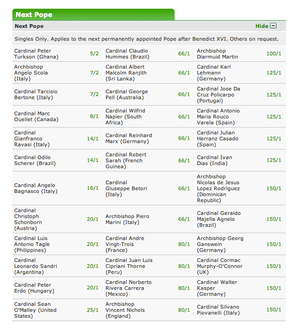
Task: Select 150/1 odds for Archbishop Georg Ganswein
Action: (x=274, y=244)
